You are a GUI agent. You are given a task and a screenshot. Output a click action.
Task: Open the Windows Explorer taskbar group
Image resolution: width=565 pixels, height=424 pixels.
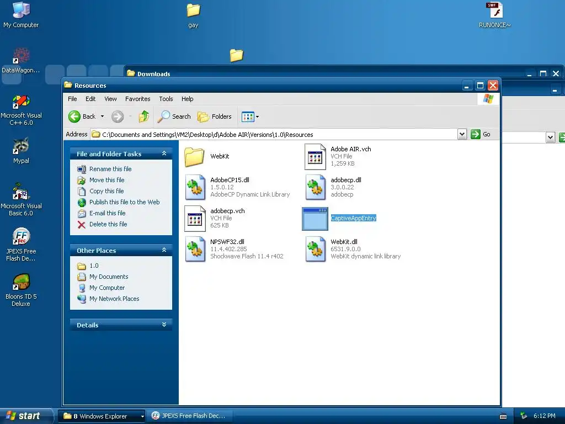tap(102, 416)
